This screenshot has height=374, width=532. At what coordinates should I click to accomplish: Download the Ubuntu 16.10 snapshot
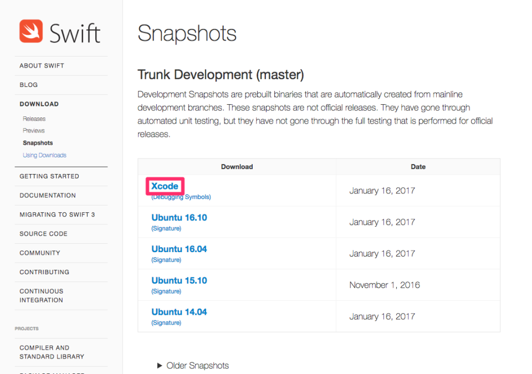click(179, 218)
